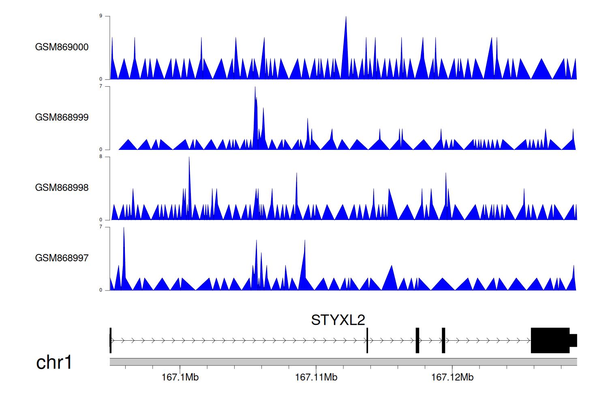This screenshot has height=397, width=608.
Task: Click the 167.12Mb axis label
Action: (x=452, y=378)
